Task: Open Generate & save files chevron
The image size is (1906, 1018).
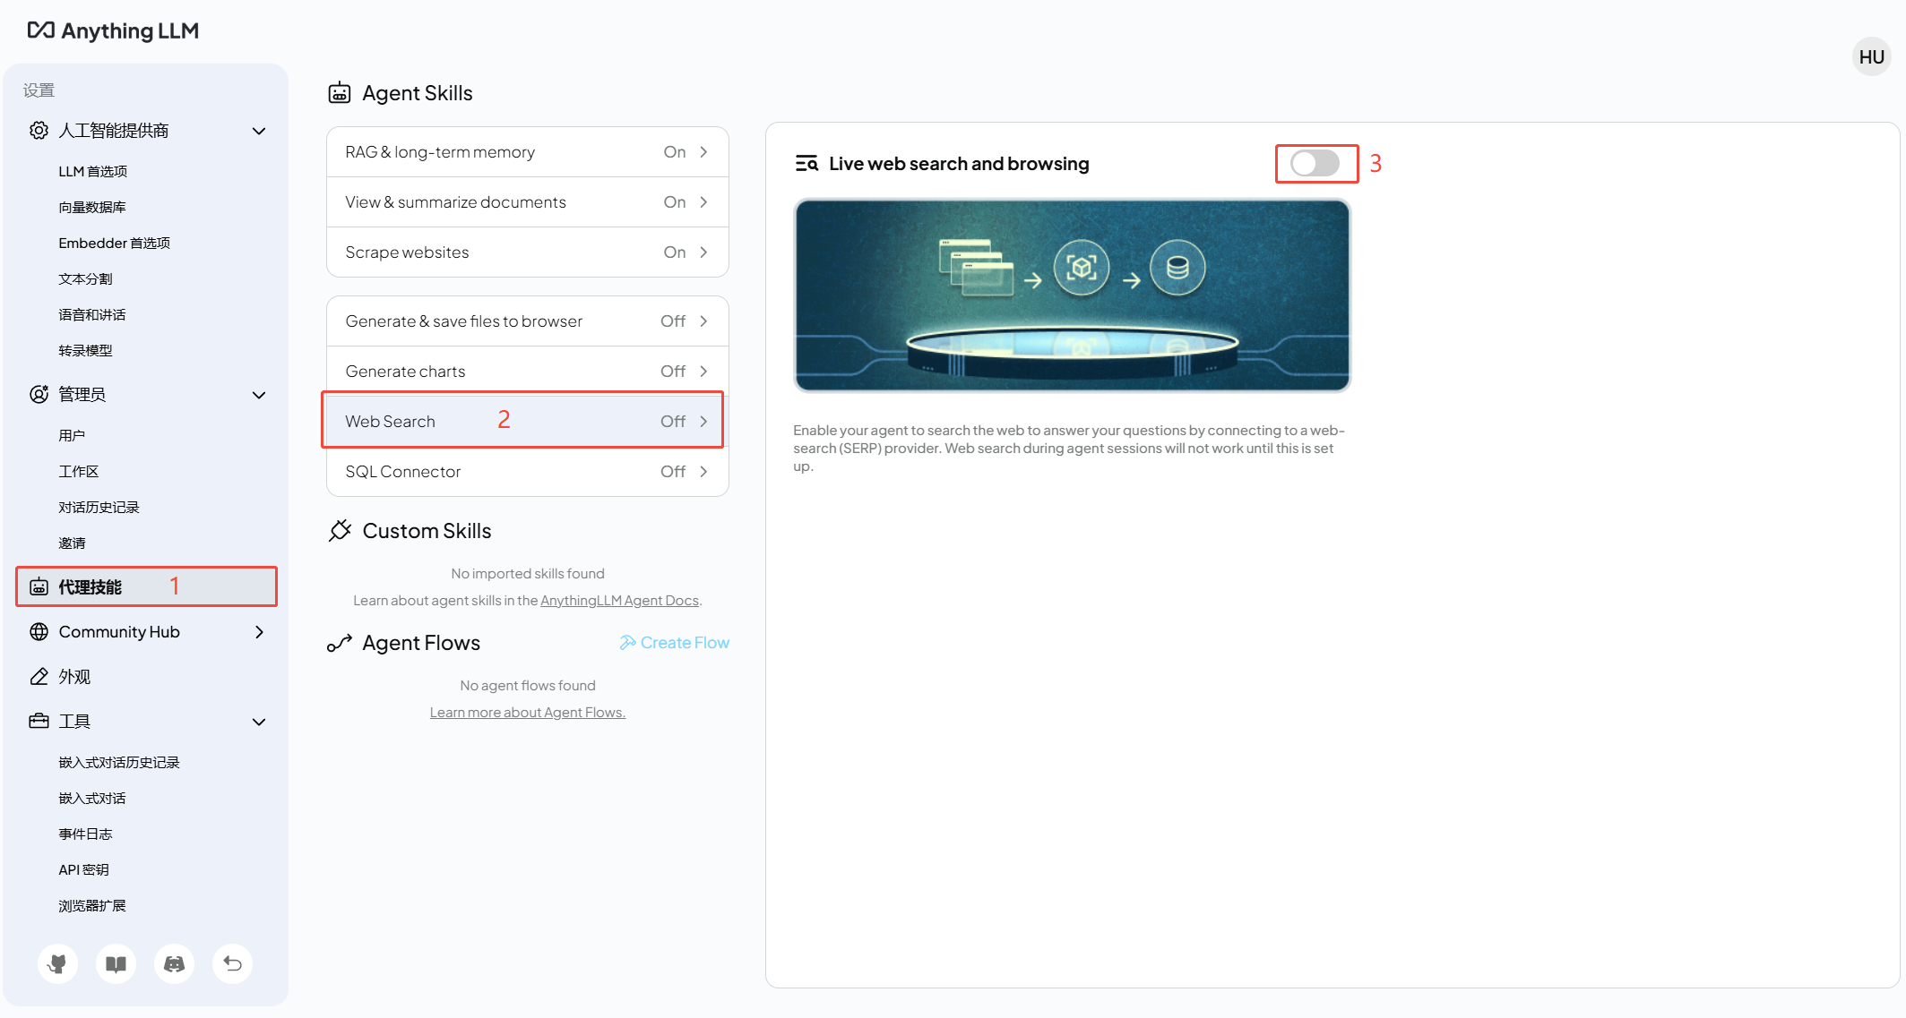Action: 703,321
